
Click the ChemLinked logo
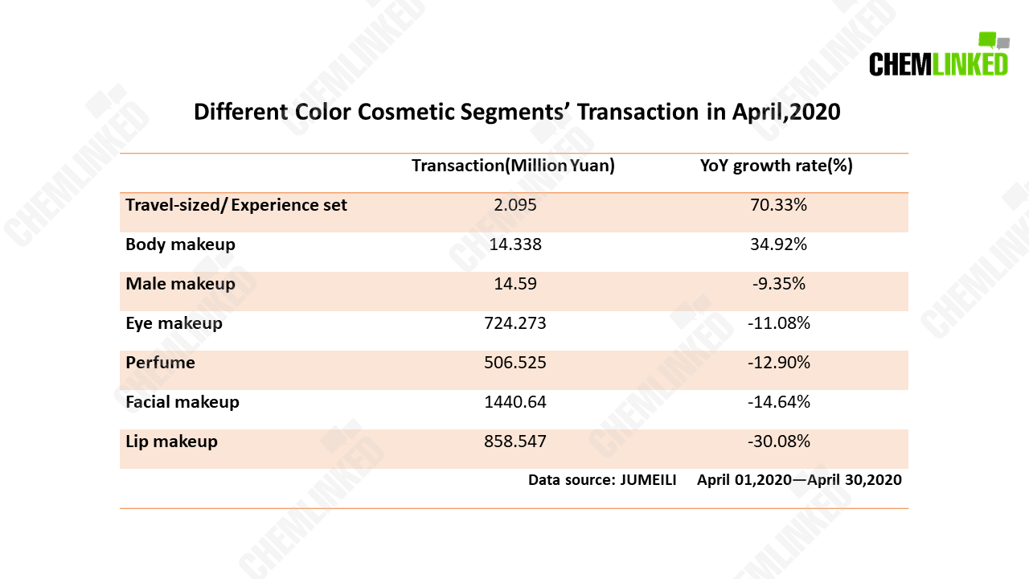(x=938, y=55)
